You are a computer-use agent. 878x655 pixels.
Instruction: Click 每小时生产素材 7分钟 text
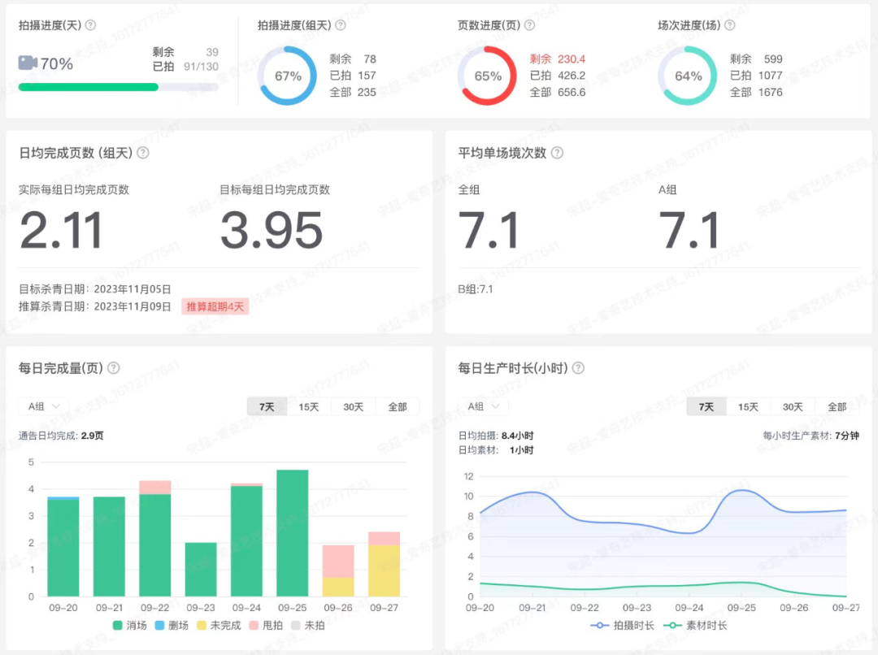(811, 436)
